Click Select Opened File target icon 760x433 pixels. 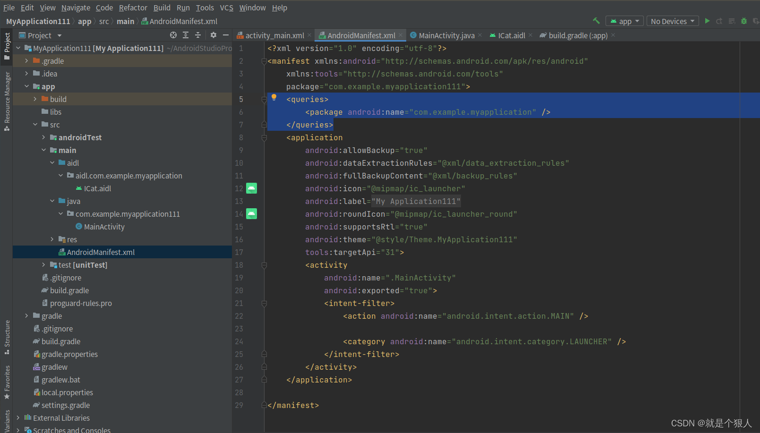click(173, 35)
